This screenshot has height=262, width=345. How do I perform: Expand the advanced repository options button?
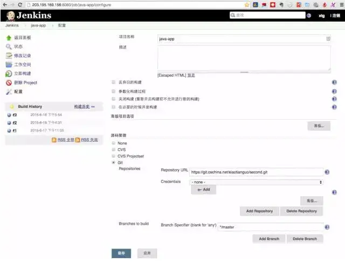pos(312,201)
